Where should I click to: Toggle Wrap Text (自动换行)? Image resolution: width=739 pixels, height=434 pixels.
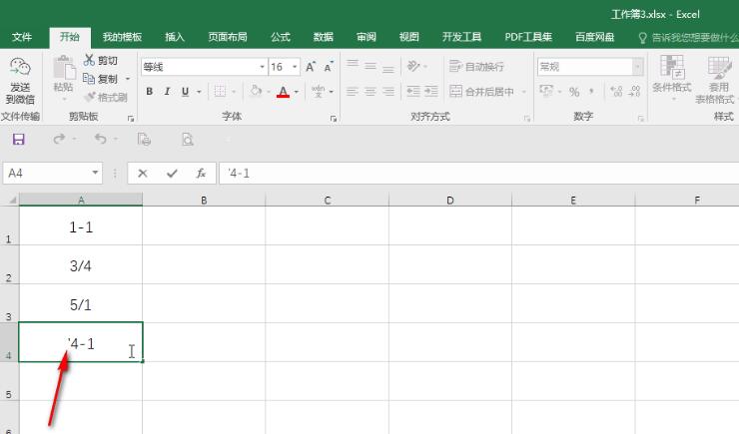point(477,67)
